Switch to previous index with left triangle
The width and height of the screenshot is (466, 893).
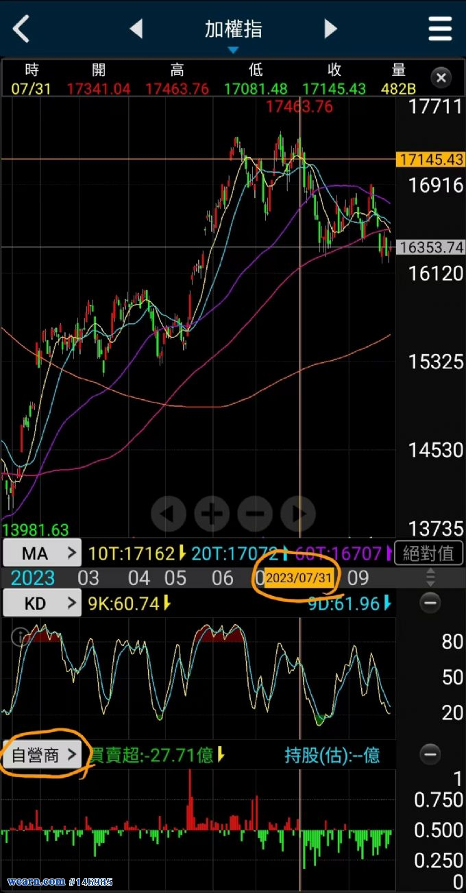[x=136, y=29]
